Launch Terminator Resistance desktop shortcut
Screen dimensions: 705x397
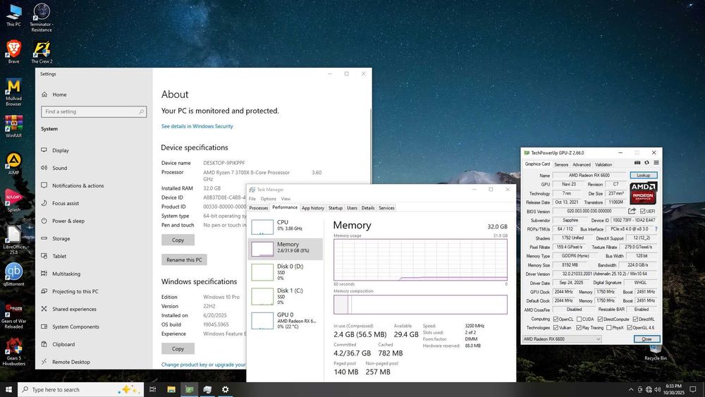pos(42,17)
